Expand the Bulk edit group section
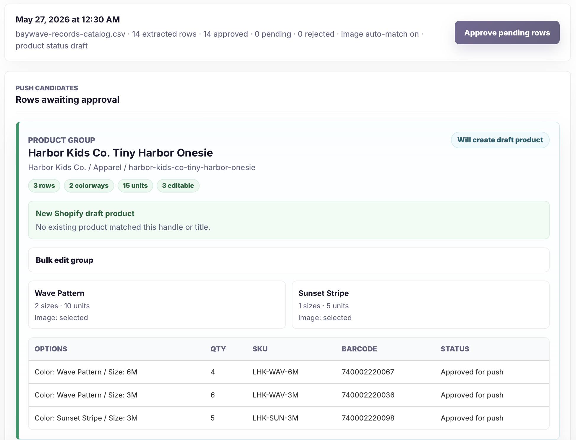 (x=289, y=260)
